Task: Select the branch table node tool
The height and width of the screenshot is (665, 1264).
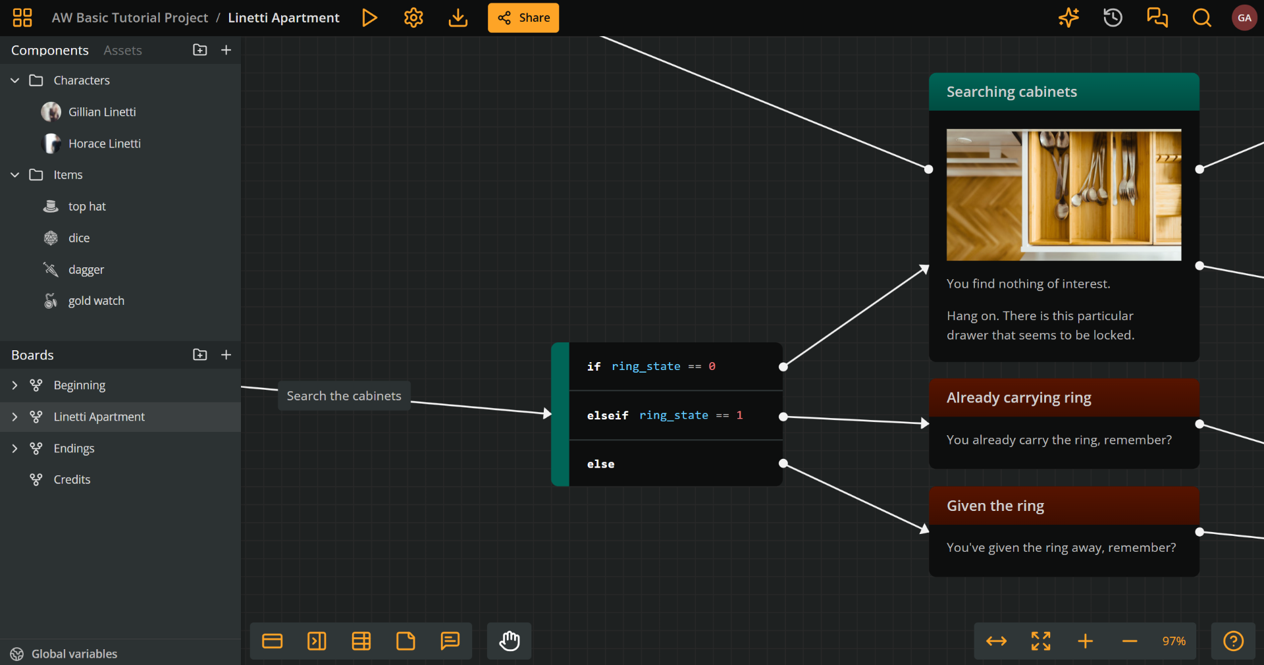Action: [x=361, y=641]
